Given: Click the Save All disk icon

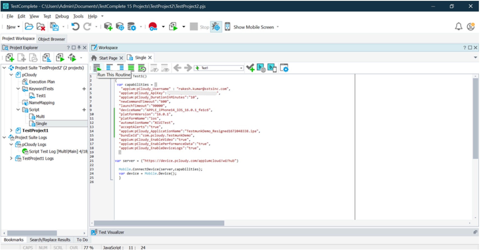Looking at the screenshot, I should click(54, 27).
